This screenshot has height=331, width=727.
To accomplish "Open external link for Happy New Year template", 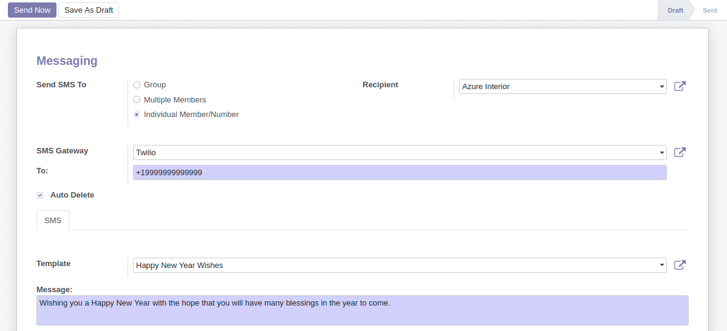I will pos(680,265).
